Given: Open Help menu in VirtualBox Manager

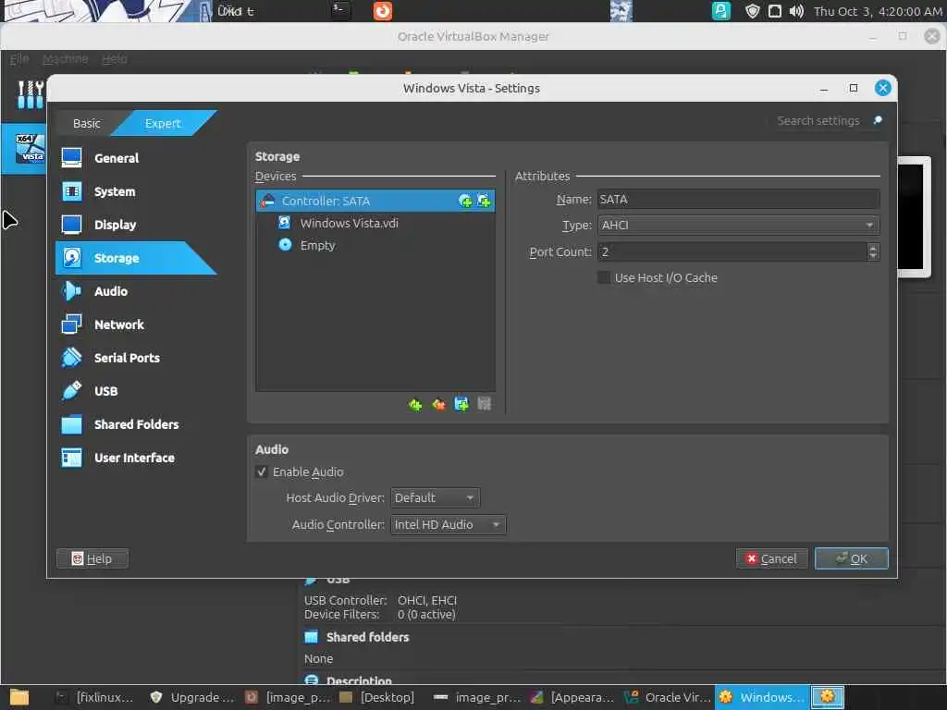Looking at the screenshot, I should tap(114, 58).
